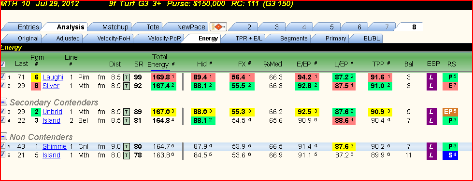The height and width of the screenshot is (181, 473).
Task: Click the purple L ESP badge for Silver
Action: click(431, 86)
